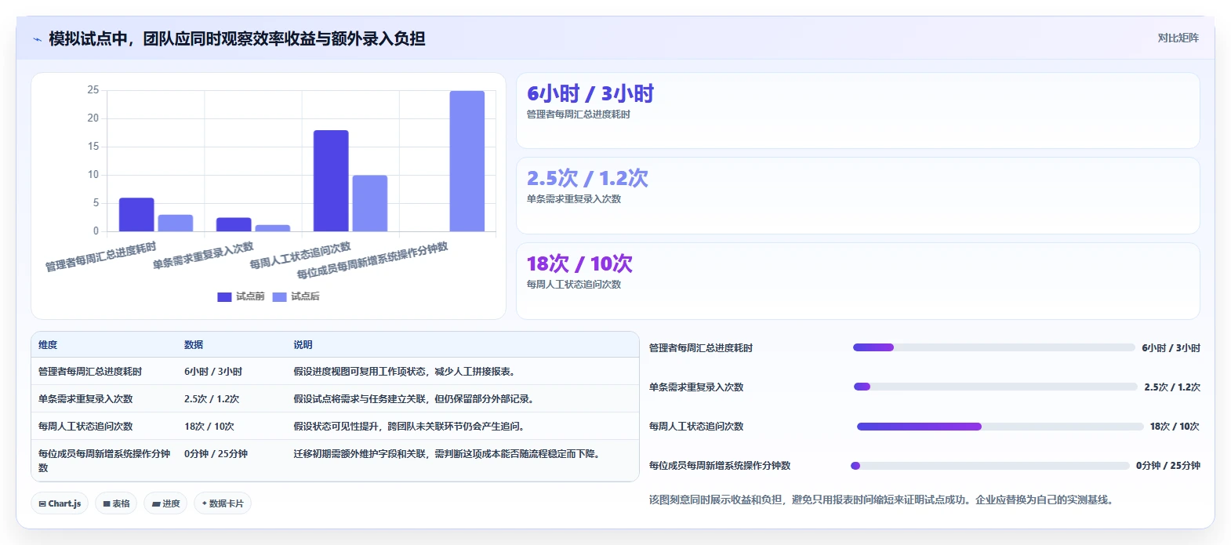Click the x-axis label 单条需求重复录入次数 on the chart
Screen dimensions: 1231x545
203,256
